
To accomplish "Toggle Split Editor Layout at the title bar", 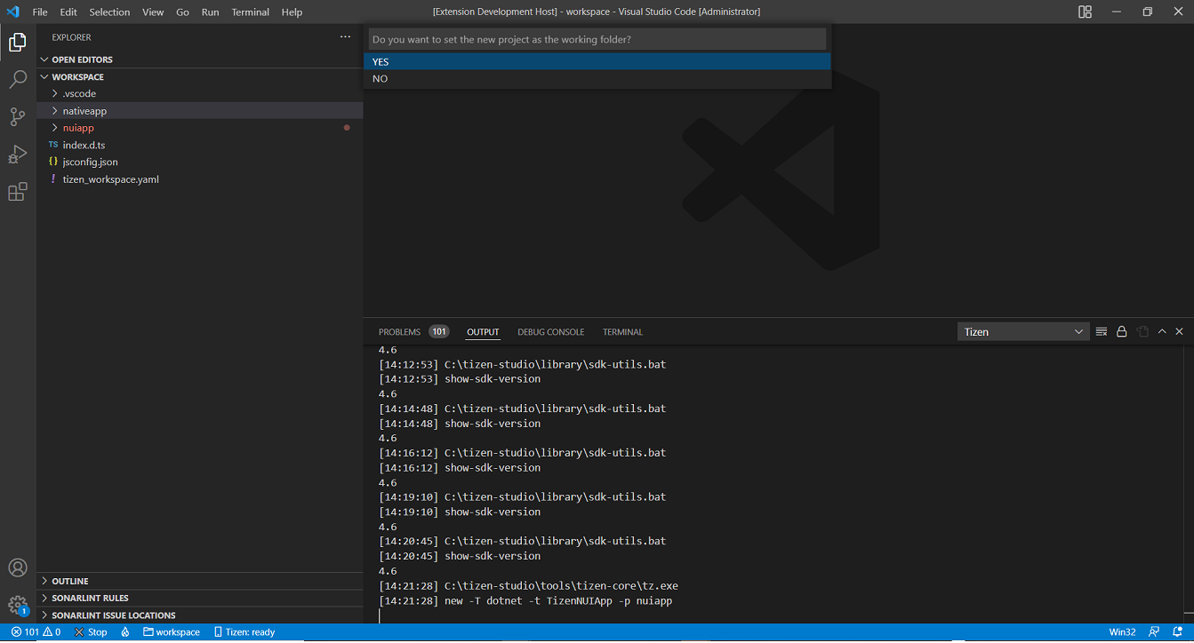I will coord(1085,12).
